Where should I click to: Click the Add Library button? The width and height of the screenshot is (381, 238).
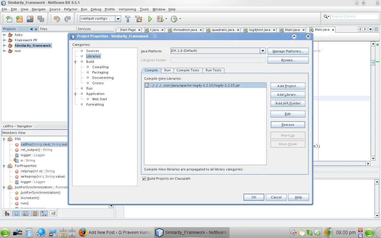(288, 95)
